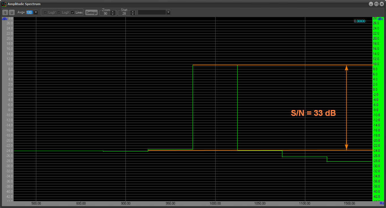This screenshot has height=208, width=386.
Task: Click the U button in the toolbar
Action: point(12,12)
